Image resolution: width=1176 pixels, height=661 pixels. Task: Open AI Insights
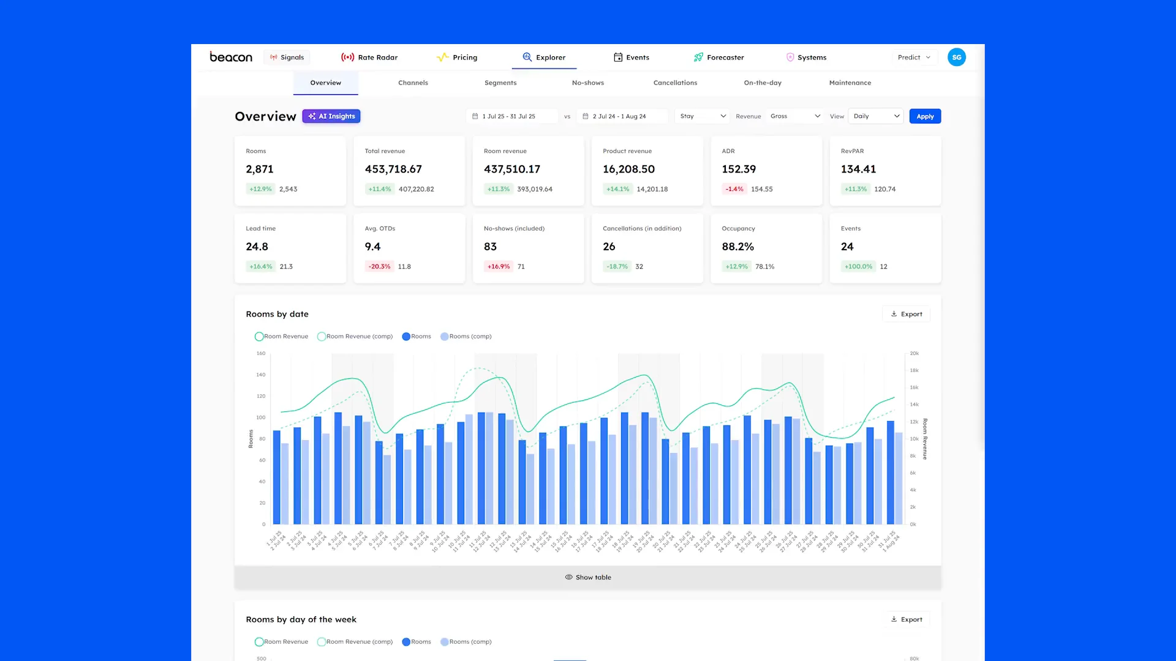pos(331,116)
